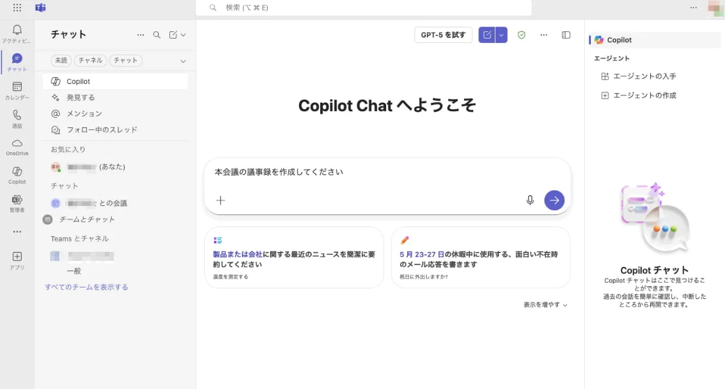Switch to the カレンダー (Calendar) view
The image size is (725, 389).
click(x=17, y=86)
